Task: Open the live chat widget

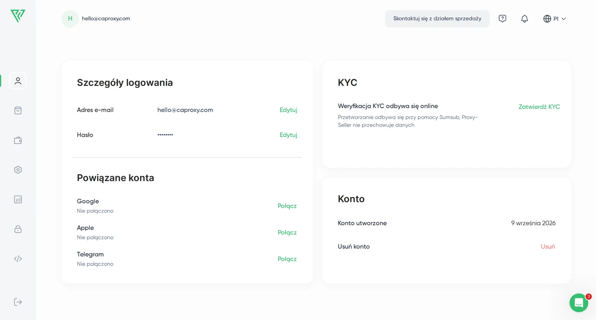Action: click(579, 303)
